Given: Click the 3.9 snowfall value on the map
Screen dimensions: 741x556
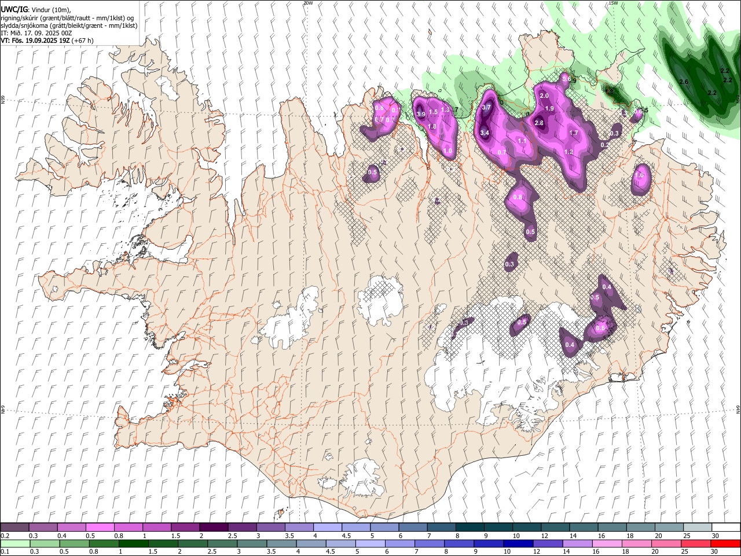Looking at the screenshot, I should click(x=421, y=115).
